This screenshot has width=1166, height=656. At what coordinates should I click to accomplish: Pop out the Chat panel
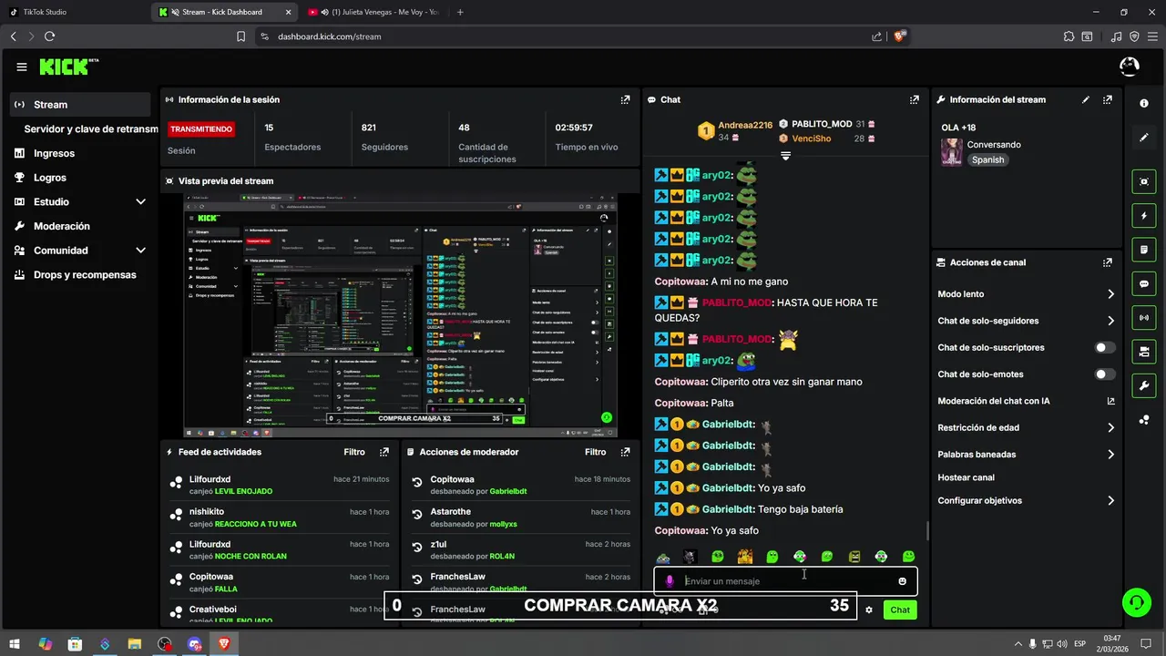tap(914, 99)
